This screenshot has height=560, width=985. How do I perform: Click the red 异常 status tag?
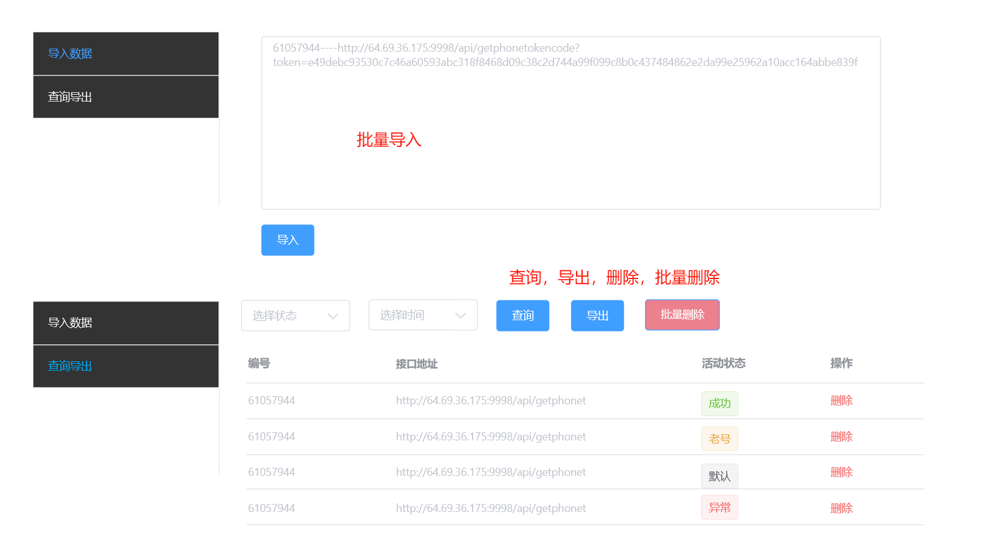(x=719, y=508)
